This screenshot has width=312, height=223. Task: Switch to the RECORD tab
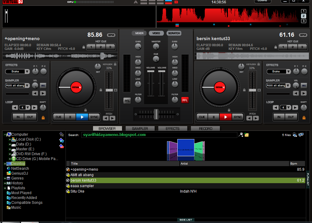(x=206, y=129)
